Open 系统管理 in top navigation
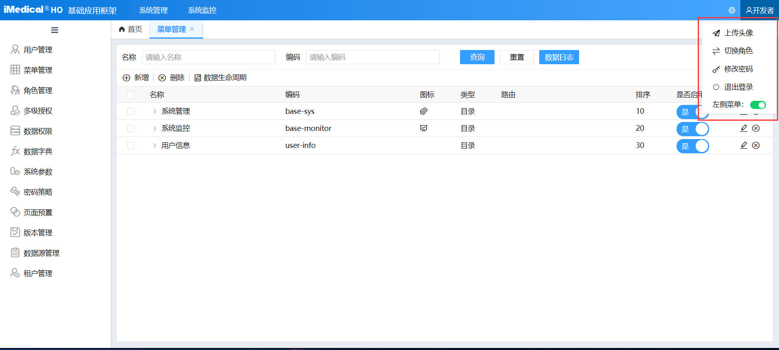Screen dimensions: 779x350 pyautogui.click(x=153, y=10)
